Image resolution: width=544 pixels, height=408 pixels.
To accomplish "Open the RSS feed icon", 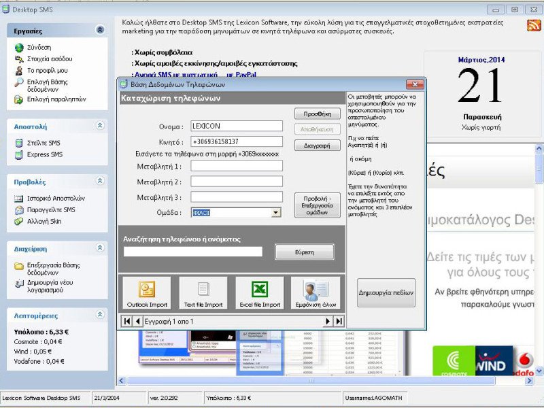I will tap(534, 25).
